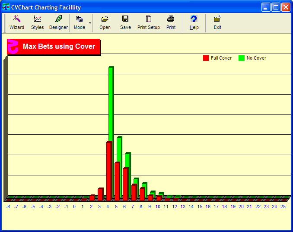Image resolution: width=293 pixels, height=232 pixels.
Task: Expand the Mode dropdown arrow
Action: coord(90,22)
